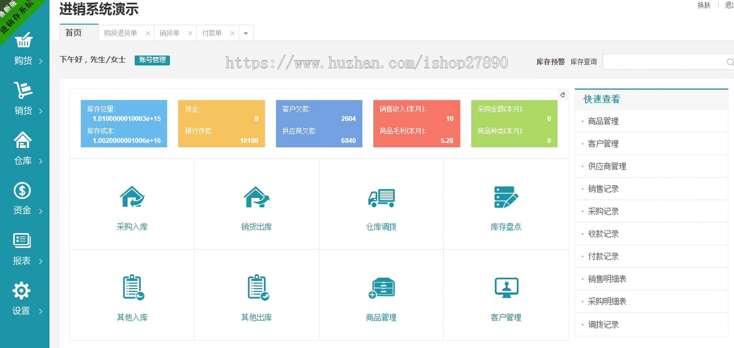Open 调拨记录 in the quick view list

(x=603, y=325)
